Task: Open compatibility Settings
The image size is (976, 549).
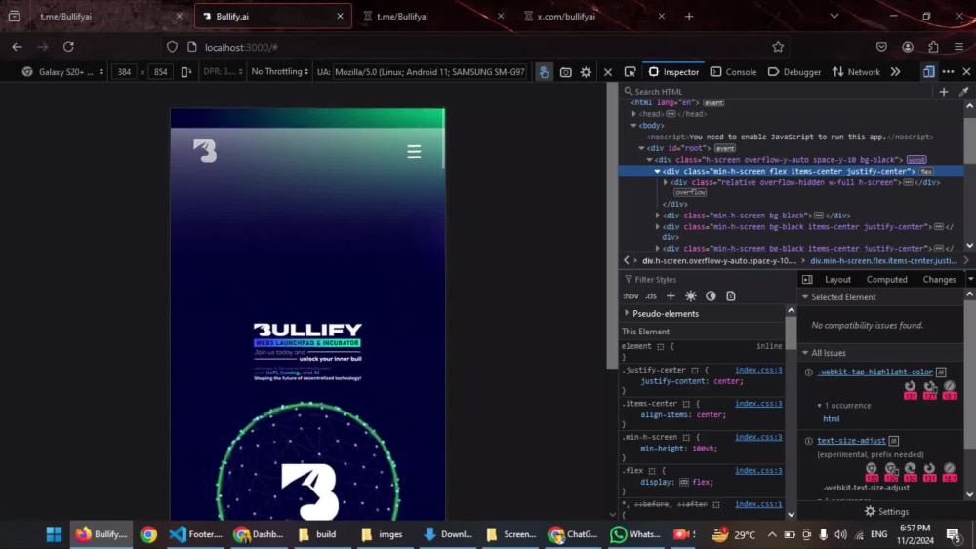Action: [x=886, y=511]
